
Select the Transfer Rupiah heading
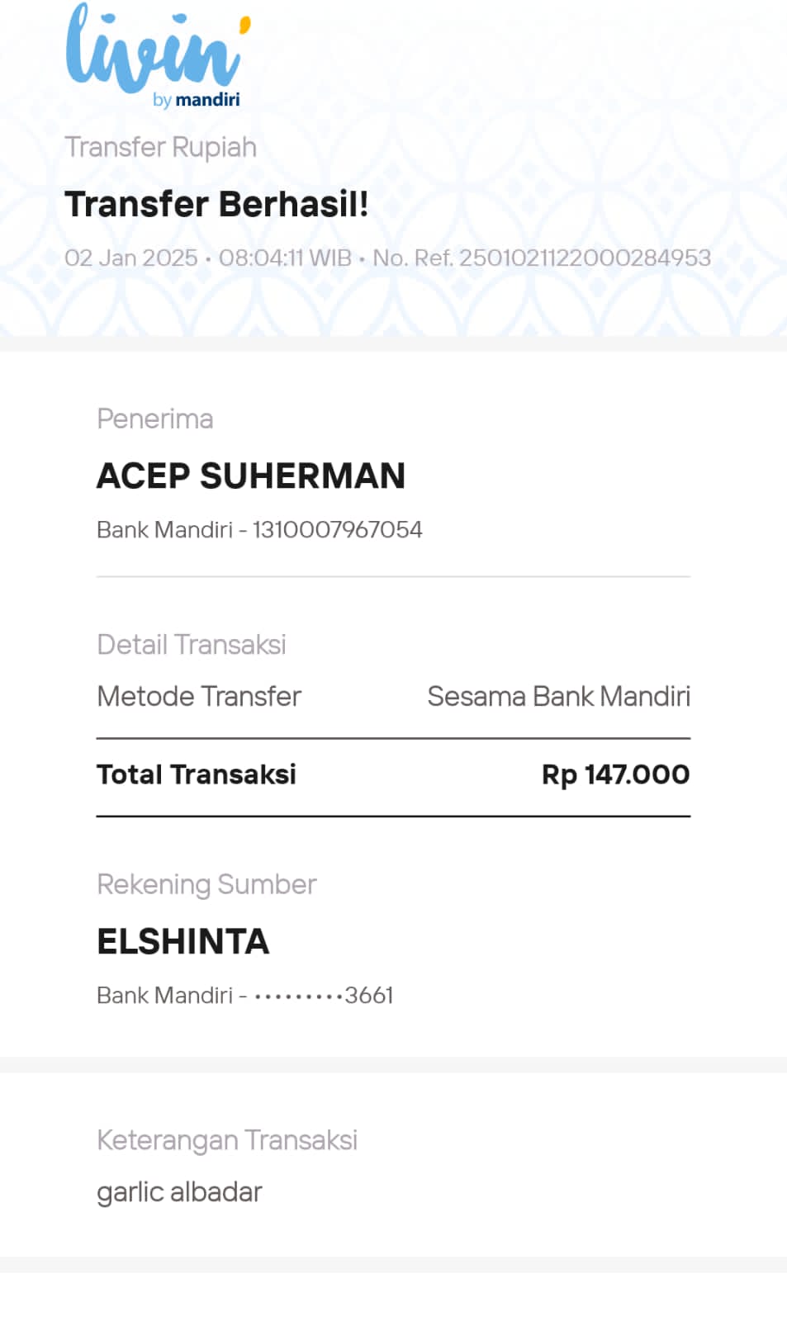click(161, 147)
